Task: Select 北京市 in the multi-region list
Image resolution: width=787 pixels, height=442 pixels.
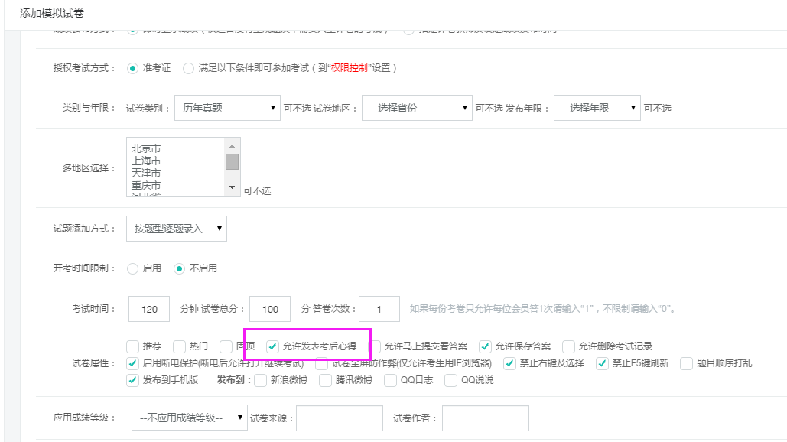Action: (x=146, y=148)
